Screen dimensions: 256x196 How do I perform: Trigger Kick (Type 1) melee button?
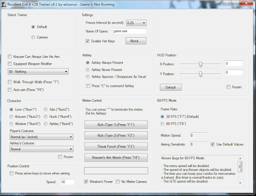(116, 125)
